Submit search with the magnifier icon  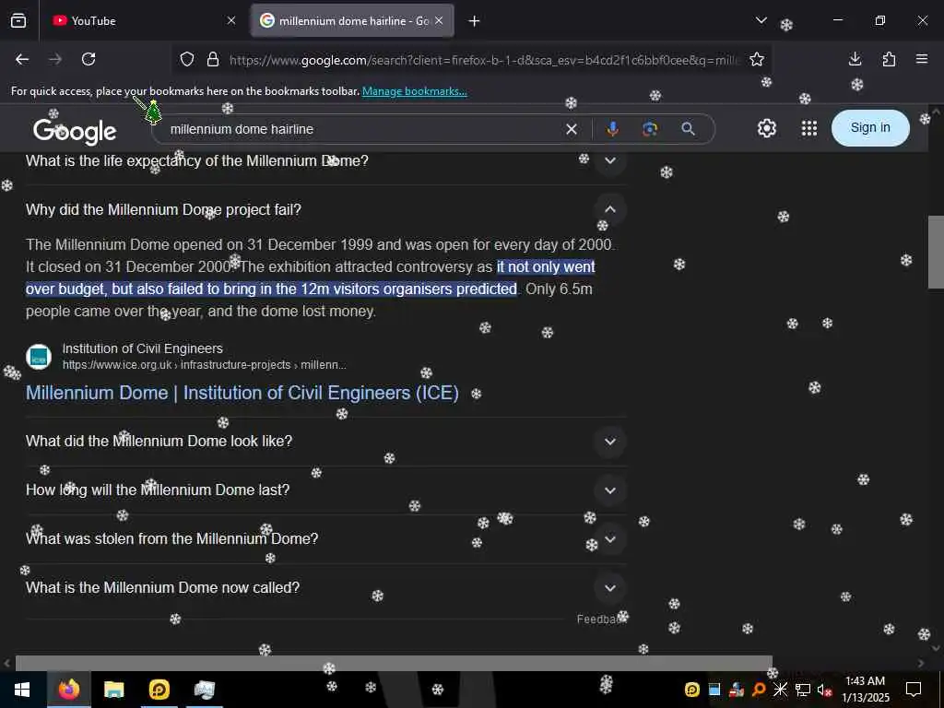688,129
